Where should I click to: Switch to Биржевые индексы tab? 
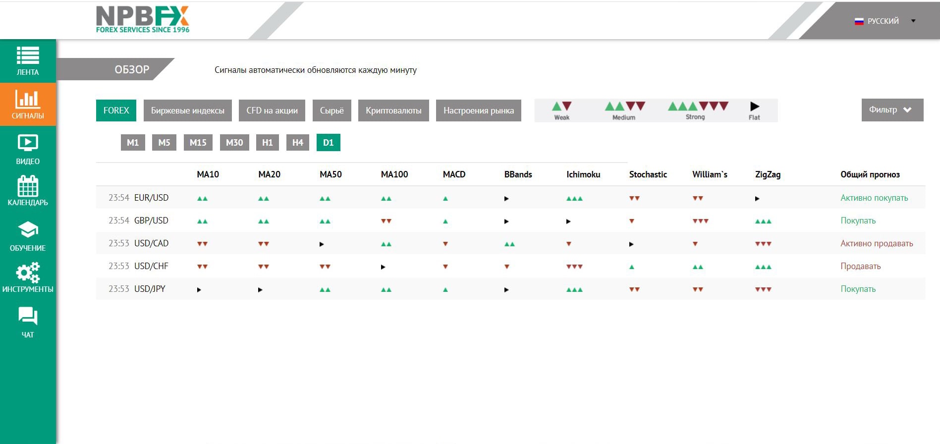[188, 110]
